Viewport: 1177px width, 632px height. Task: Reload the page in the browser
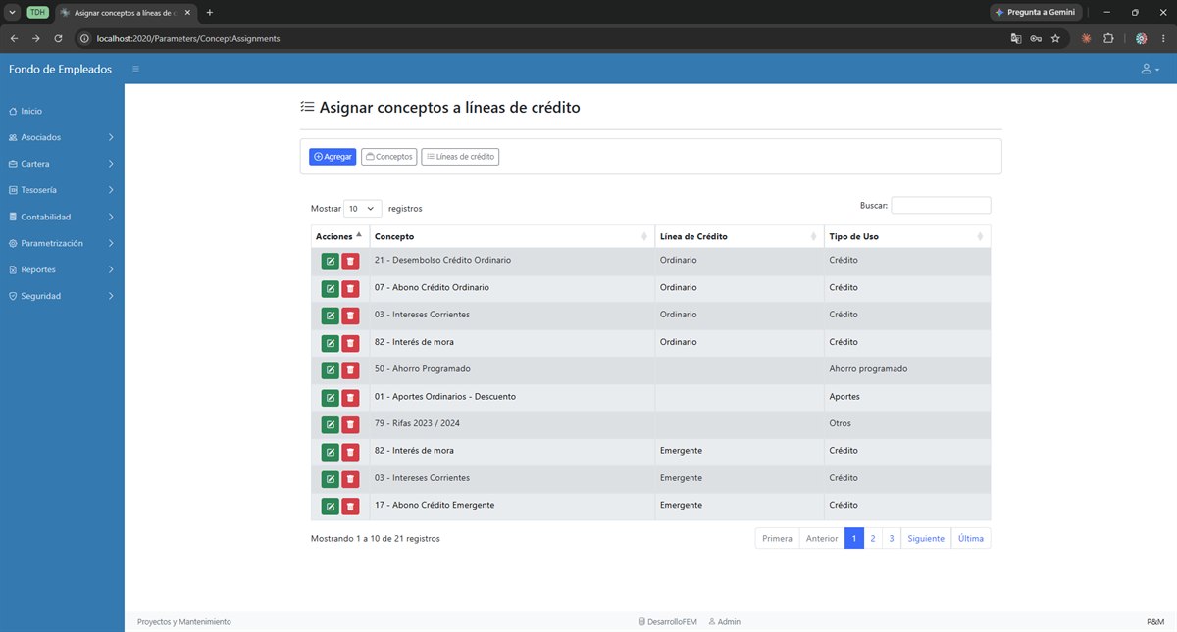point(58,38)
